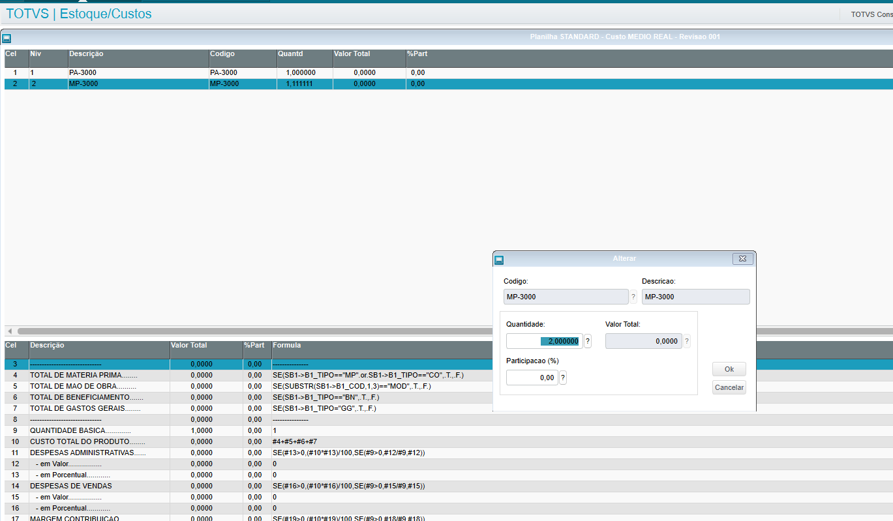
Task: Click formula with B1_TIPO=="BN"
Action: click(x=326, y=397)
